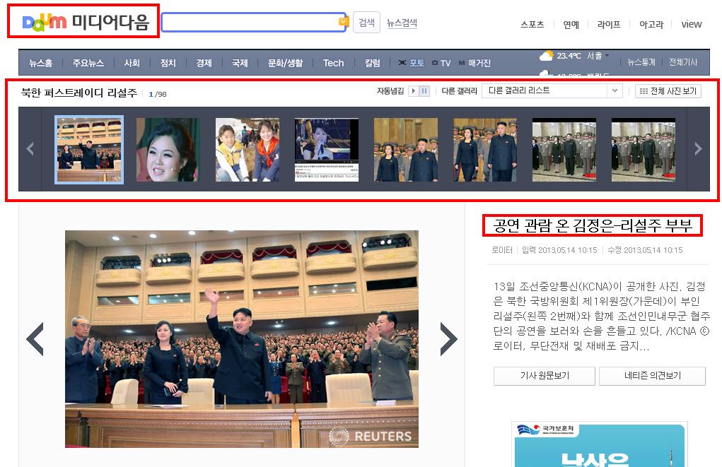This screenshot has width=722, height=467.
Task: Click the 로이터 source label
Action: pyautogui.click(x=502, y=250)
